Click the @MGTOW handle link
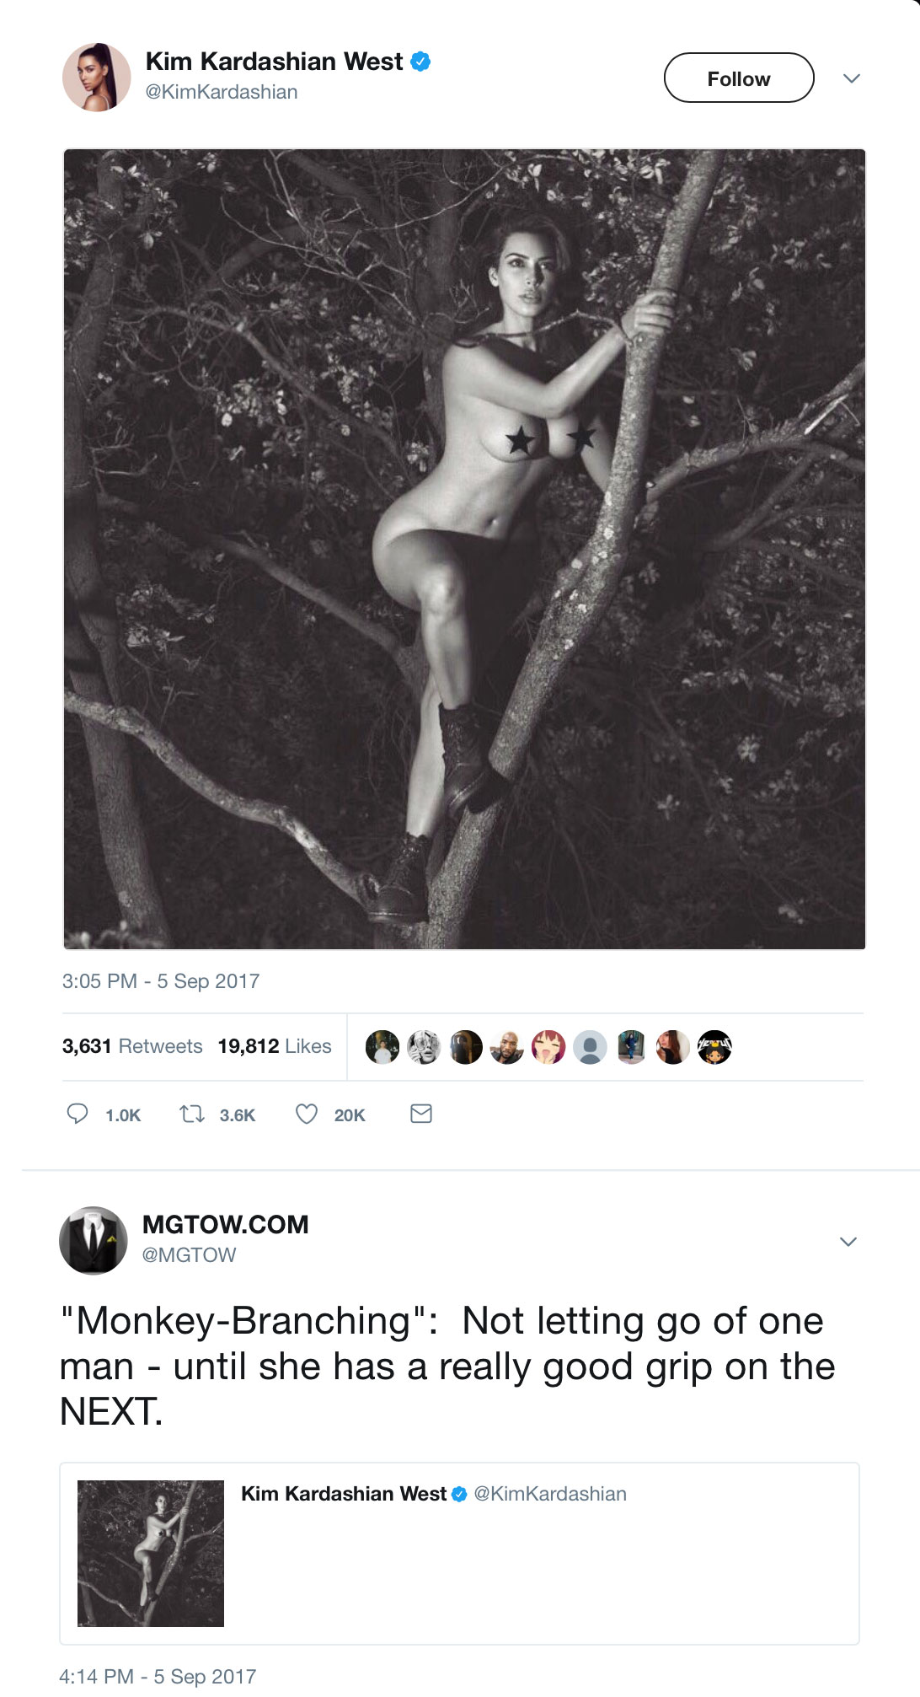Image resolution: width=920 pixels, height=1697 pixels. [x=190, y=1255]
